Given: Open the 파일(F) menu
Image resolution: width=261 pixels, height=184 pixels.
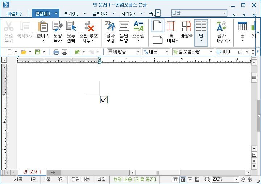Looking at the screenshot, I should (14, 13).
